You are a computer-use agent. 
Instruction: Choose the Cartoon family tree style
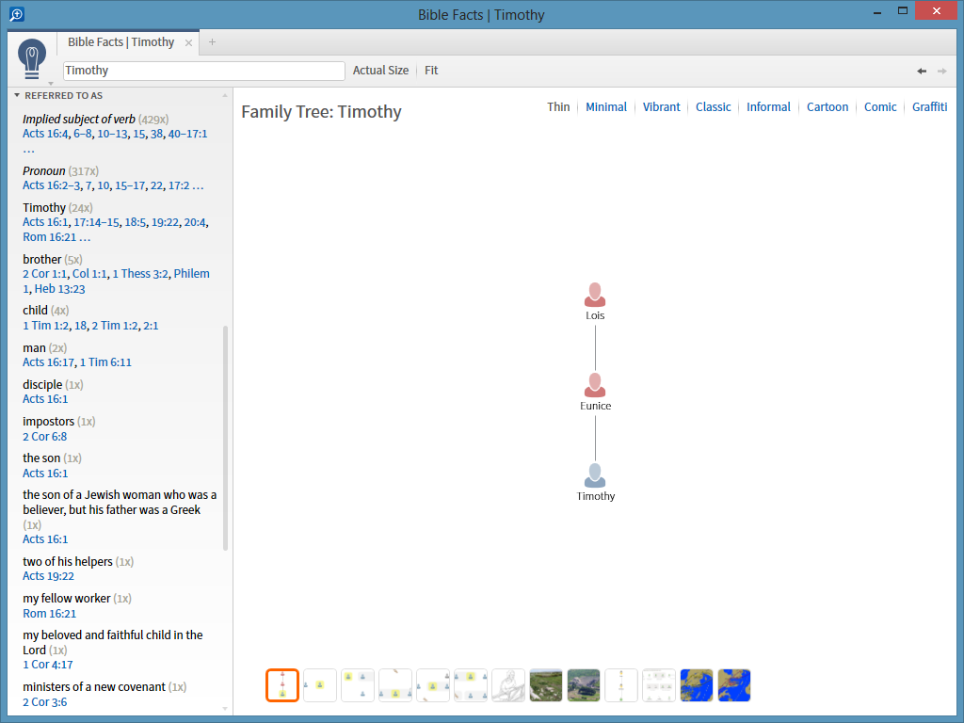(x=827, y=107)
